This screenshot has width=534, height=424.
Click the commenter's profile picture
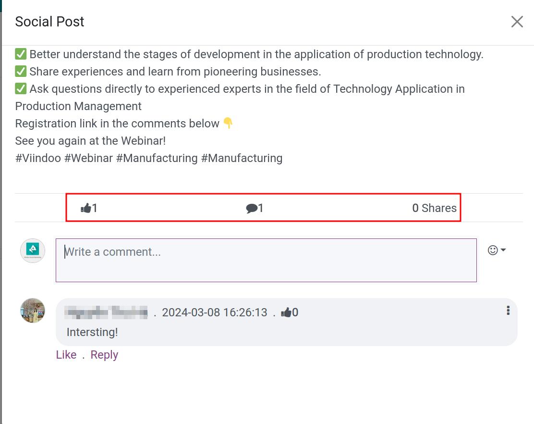pyautogui.click(x=33, y=311)
